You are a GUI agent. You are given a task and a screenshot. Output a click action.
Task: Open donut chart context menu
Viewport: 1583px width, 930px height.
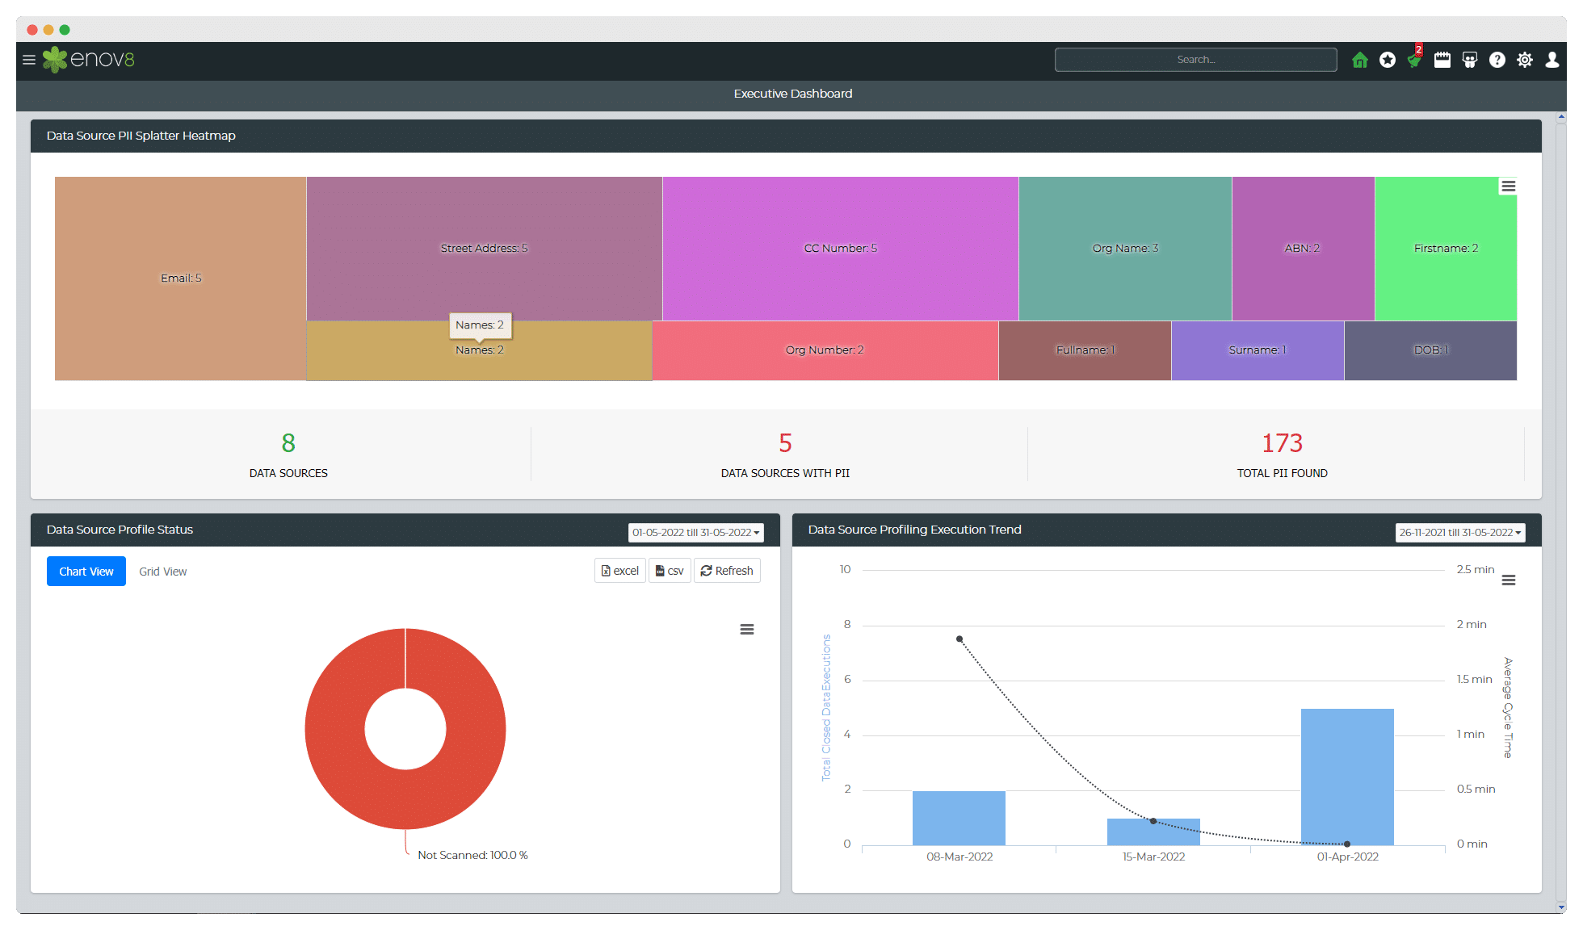click(747, 630)
